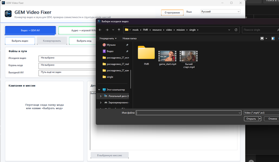Viewport: 279px width, 162px height.
Task: Select 'resource' breadcrumb segment
Action: coord(157,30)
